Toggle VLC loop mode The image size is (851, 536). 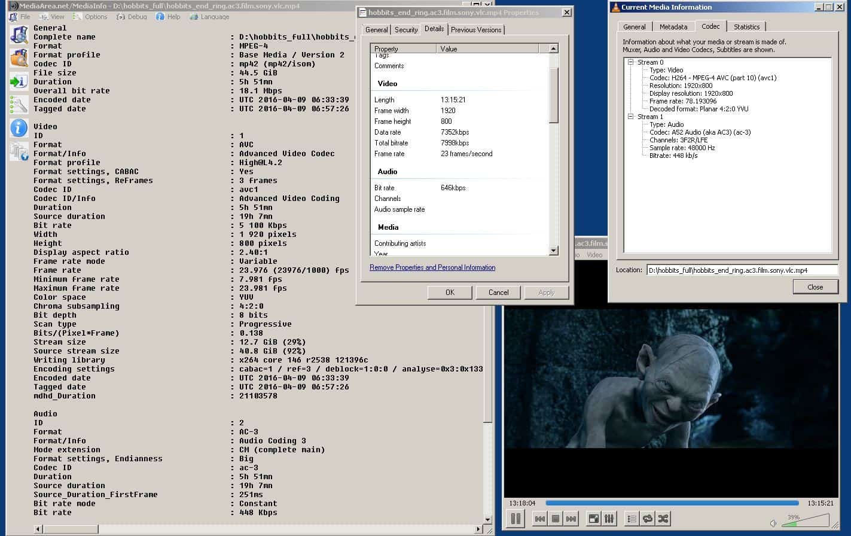pos(647,519)
